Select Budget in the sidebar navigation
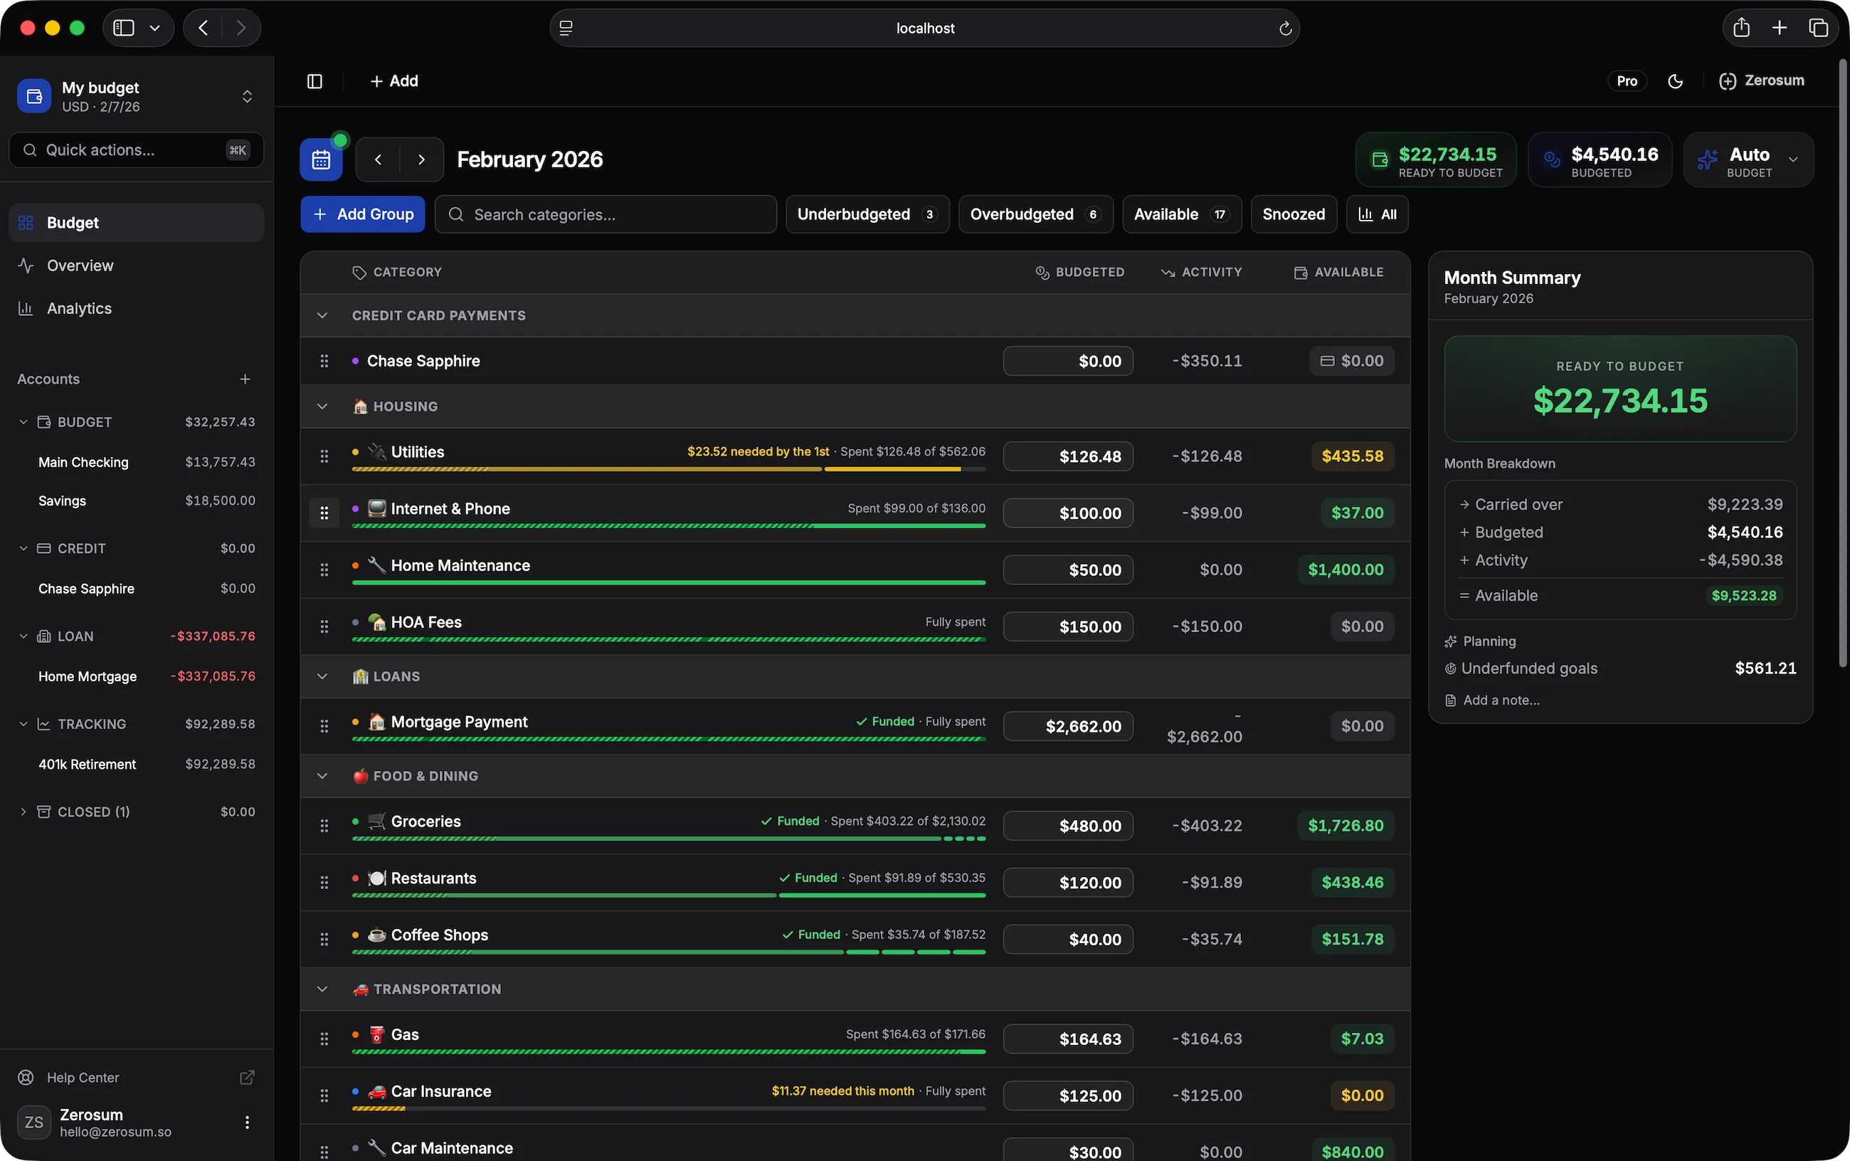Image resolution: width=1850 pixels, height=1161 pixels. click(73, 222)
